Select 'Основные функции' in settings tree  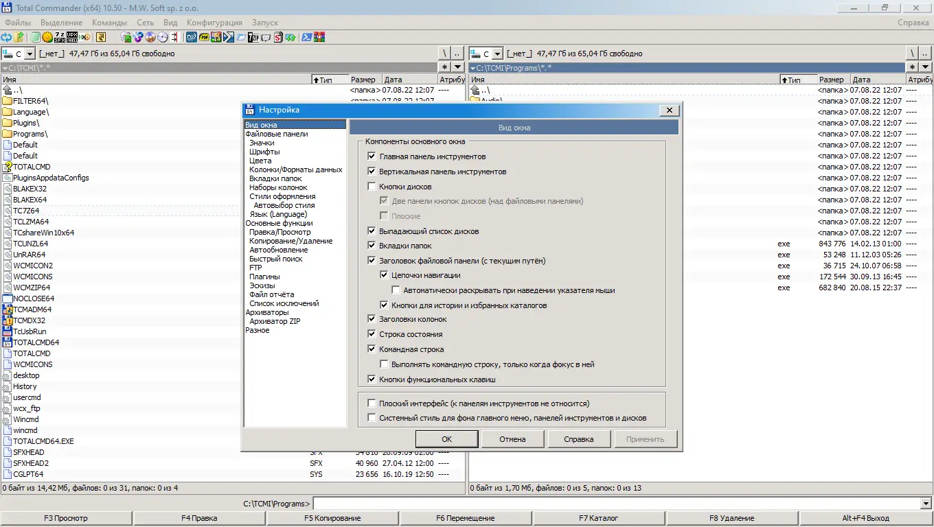[279, 223]
